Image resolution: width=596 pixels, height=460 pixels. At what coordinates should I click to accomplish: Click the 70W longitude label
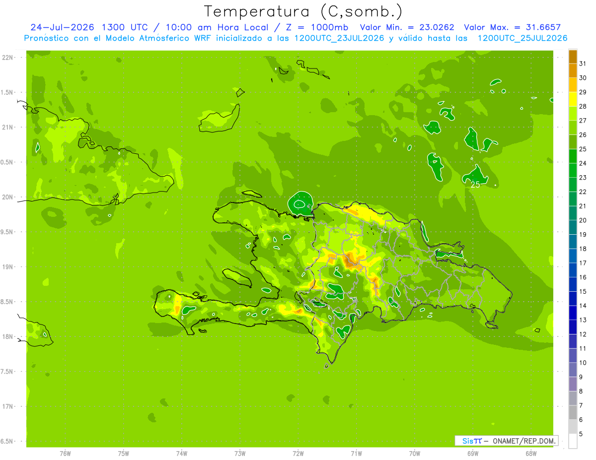[415, 454]
